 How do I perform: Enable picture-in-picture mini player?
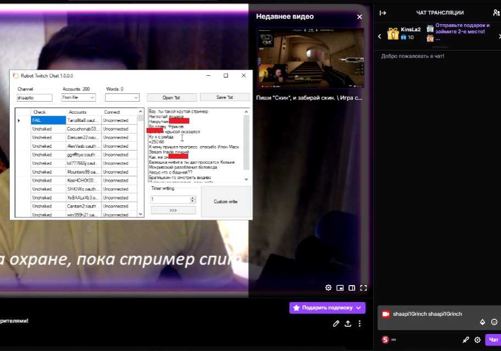(x=340, y=288)
